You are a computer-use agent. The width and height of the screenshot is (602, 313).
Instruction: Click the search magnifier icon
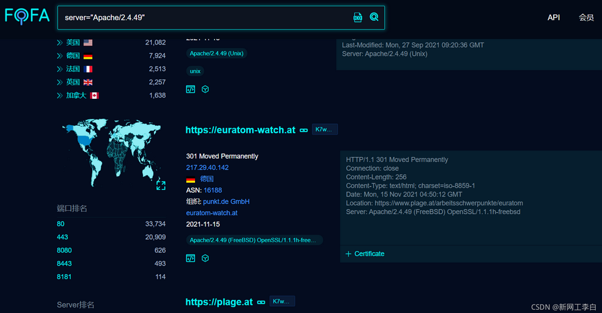[x=374, y=17]
